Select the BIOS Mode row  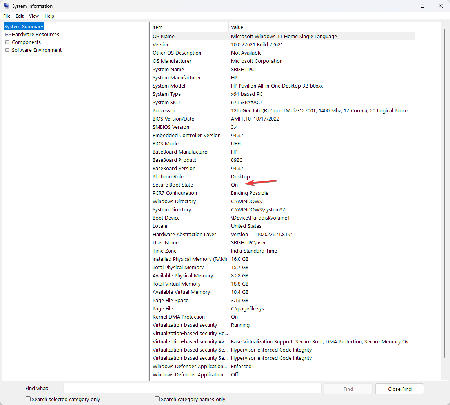[x=283, y=144]
